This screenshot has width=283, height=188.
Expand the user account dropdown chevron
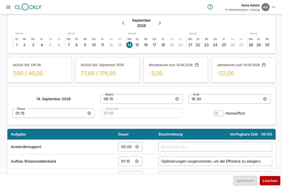[274, 7]
